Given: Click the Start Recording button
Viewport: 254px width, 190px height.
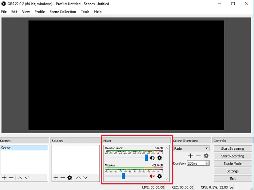Looking at the screenshot, I should (x=232, y=156).
